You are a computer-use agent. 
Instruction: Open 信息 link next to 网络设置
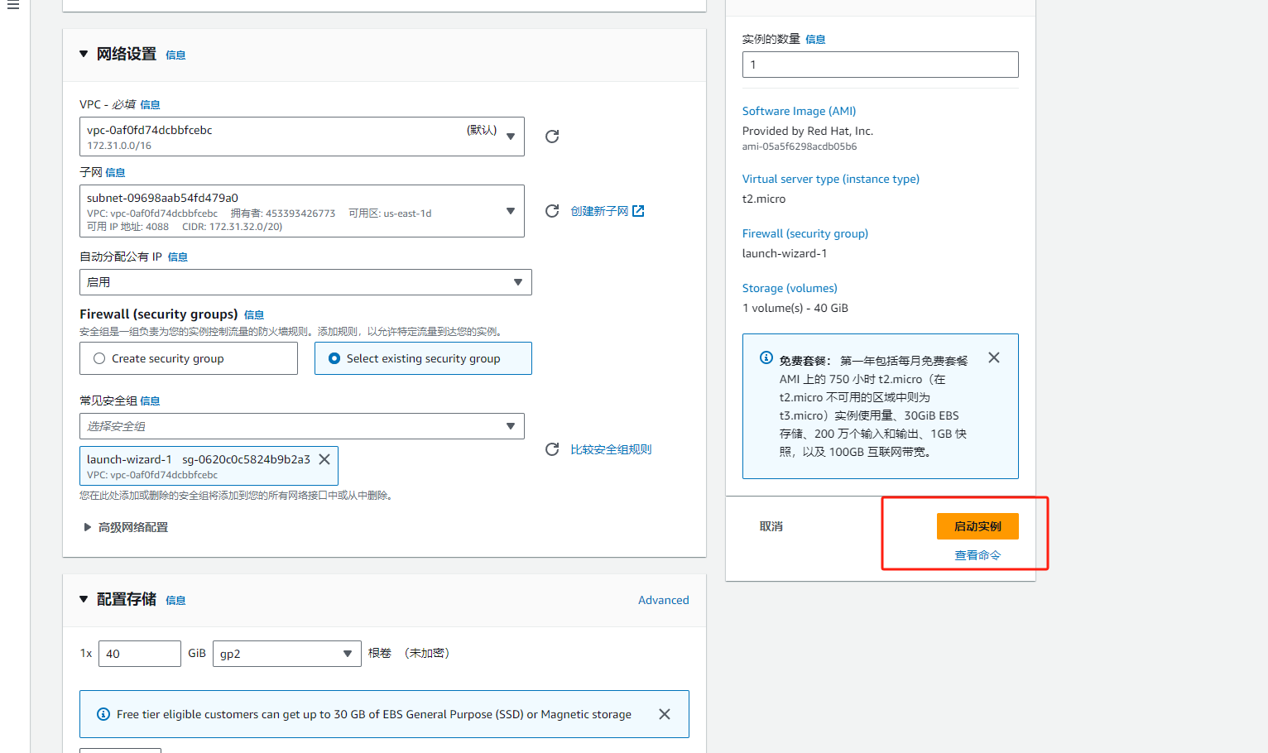click(x=175, y=55)
